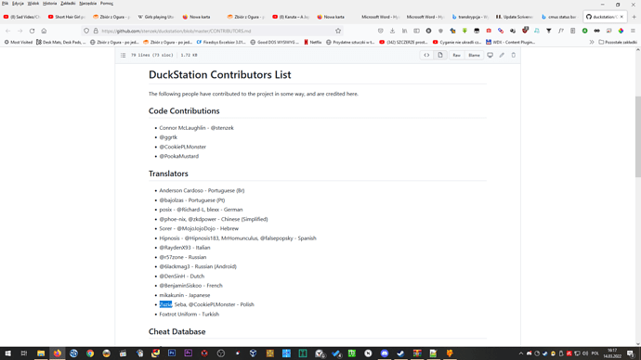The width and height of the screenshot is (641, 360).
Task: Open File Explorer from the taskbar
Action: tap(41, 354)
